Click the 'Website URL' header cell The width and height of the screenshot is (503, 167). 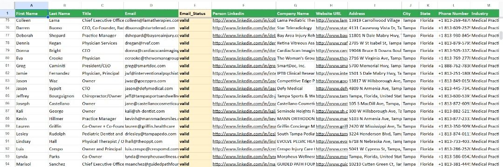coord(331,13)
